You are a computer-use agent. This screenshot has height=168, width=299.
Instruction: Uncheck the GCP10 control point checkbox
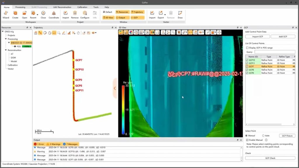247,60
